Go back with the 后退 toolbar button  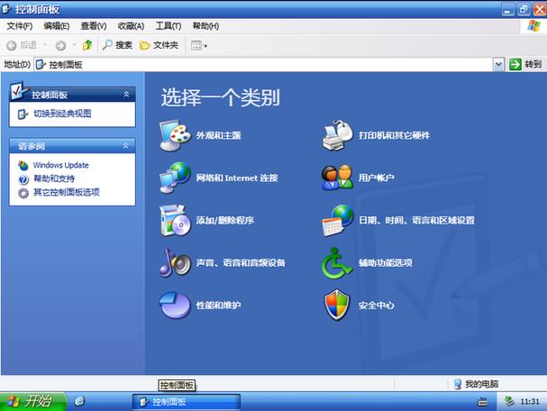[22, 45]
